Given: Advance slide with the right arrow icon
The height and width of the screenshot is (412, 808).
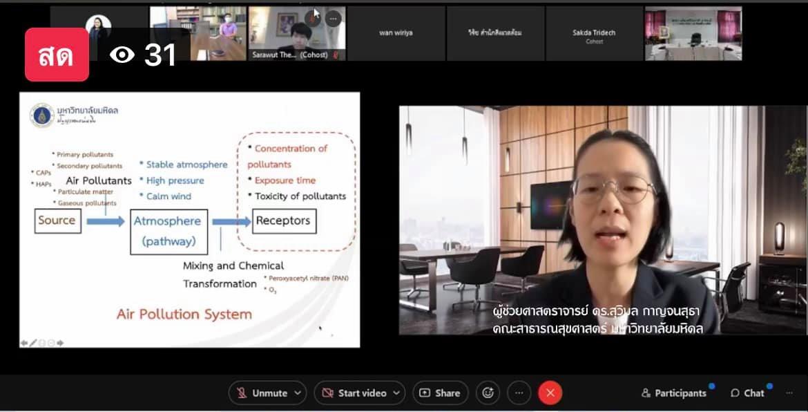Looking at the screenshot, I should point(60,343).
